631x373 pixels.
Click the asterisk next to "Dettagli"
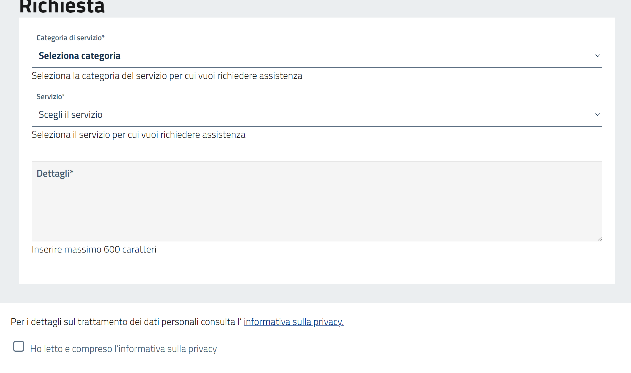click(x=72, y=172)
